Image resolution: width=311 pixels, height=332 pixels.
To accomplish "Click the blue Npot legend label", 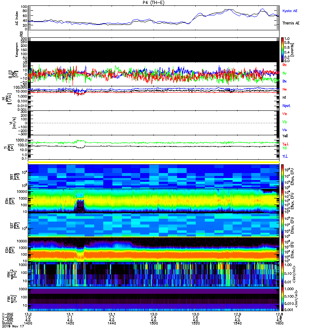I will pos(286,106).
